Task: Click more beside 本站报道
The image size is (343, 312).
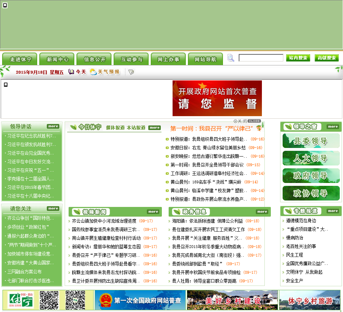Action: pyautogui.click(x=154, y=128)
